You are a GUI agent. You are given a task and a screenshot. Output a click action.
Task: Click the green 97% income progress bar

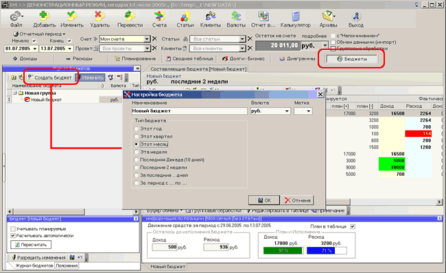283,250
